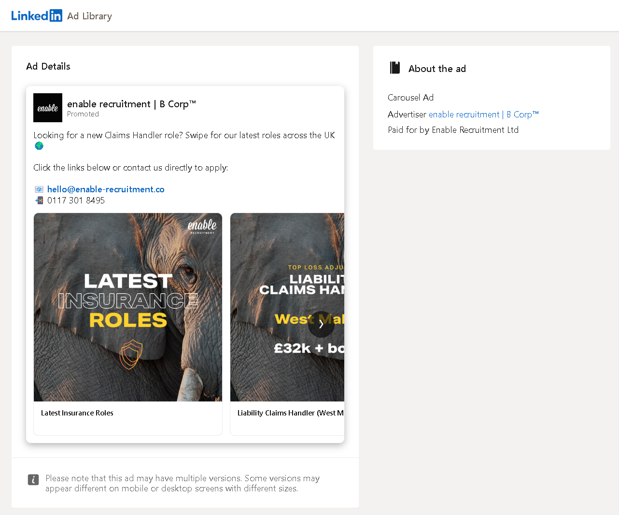The image size is (619, 515).
Task: Click the Latest Insurance Roles carousel image
Action: click(x=127, y=307)
